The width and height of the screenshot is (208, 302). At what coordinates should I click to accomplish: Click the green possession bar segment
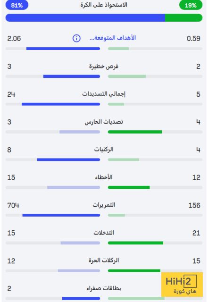tap(184, 18)
